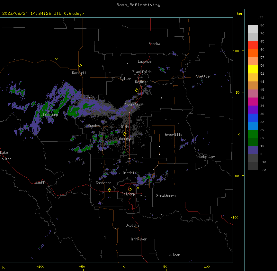Screen dimensions: 277x271
Task: Select the violet purple legend swatch
Action: tap(253, 110)
